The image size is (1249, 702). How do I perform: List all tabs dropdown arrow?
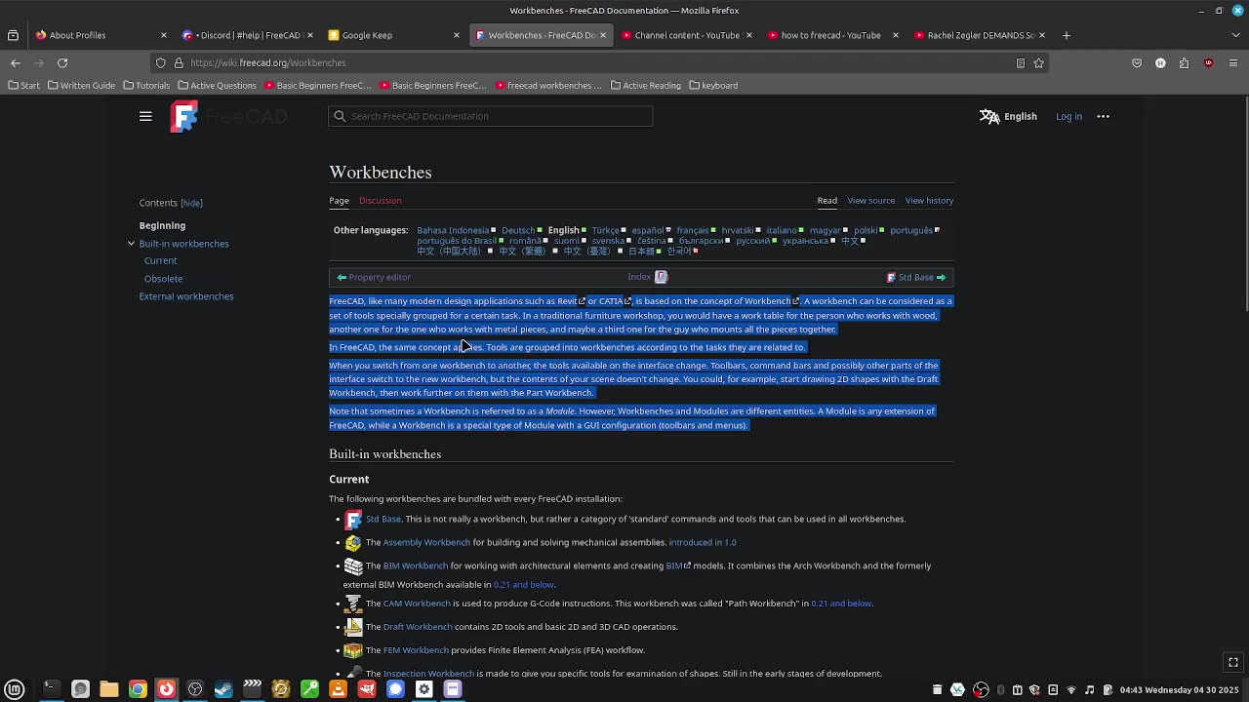point(1235,35)
